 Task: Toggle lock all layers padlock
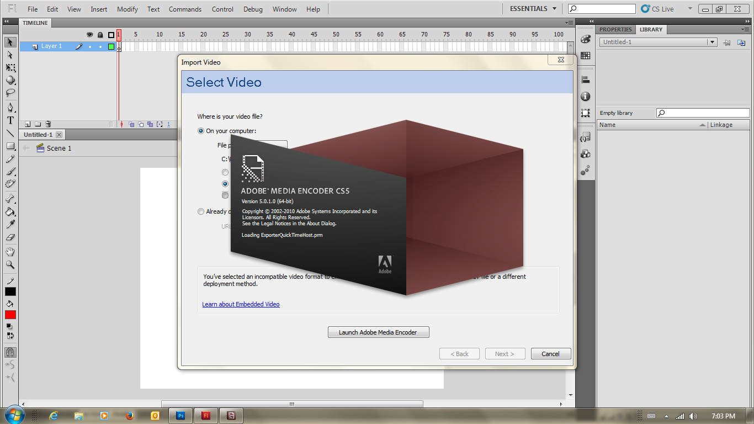(100, 35)
